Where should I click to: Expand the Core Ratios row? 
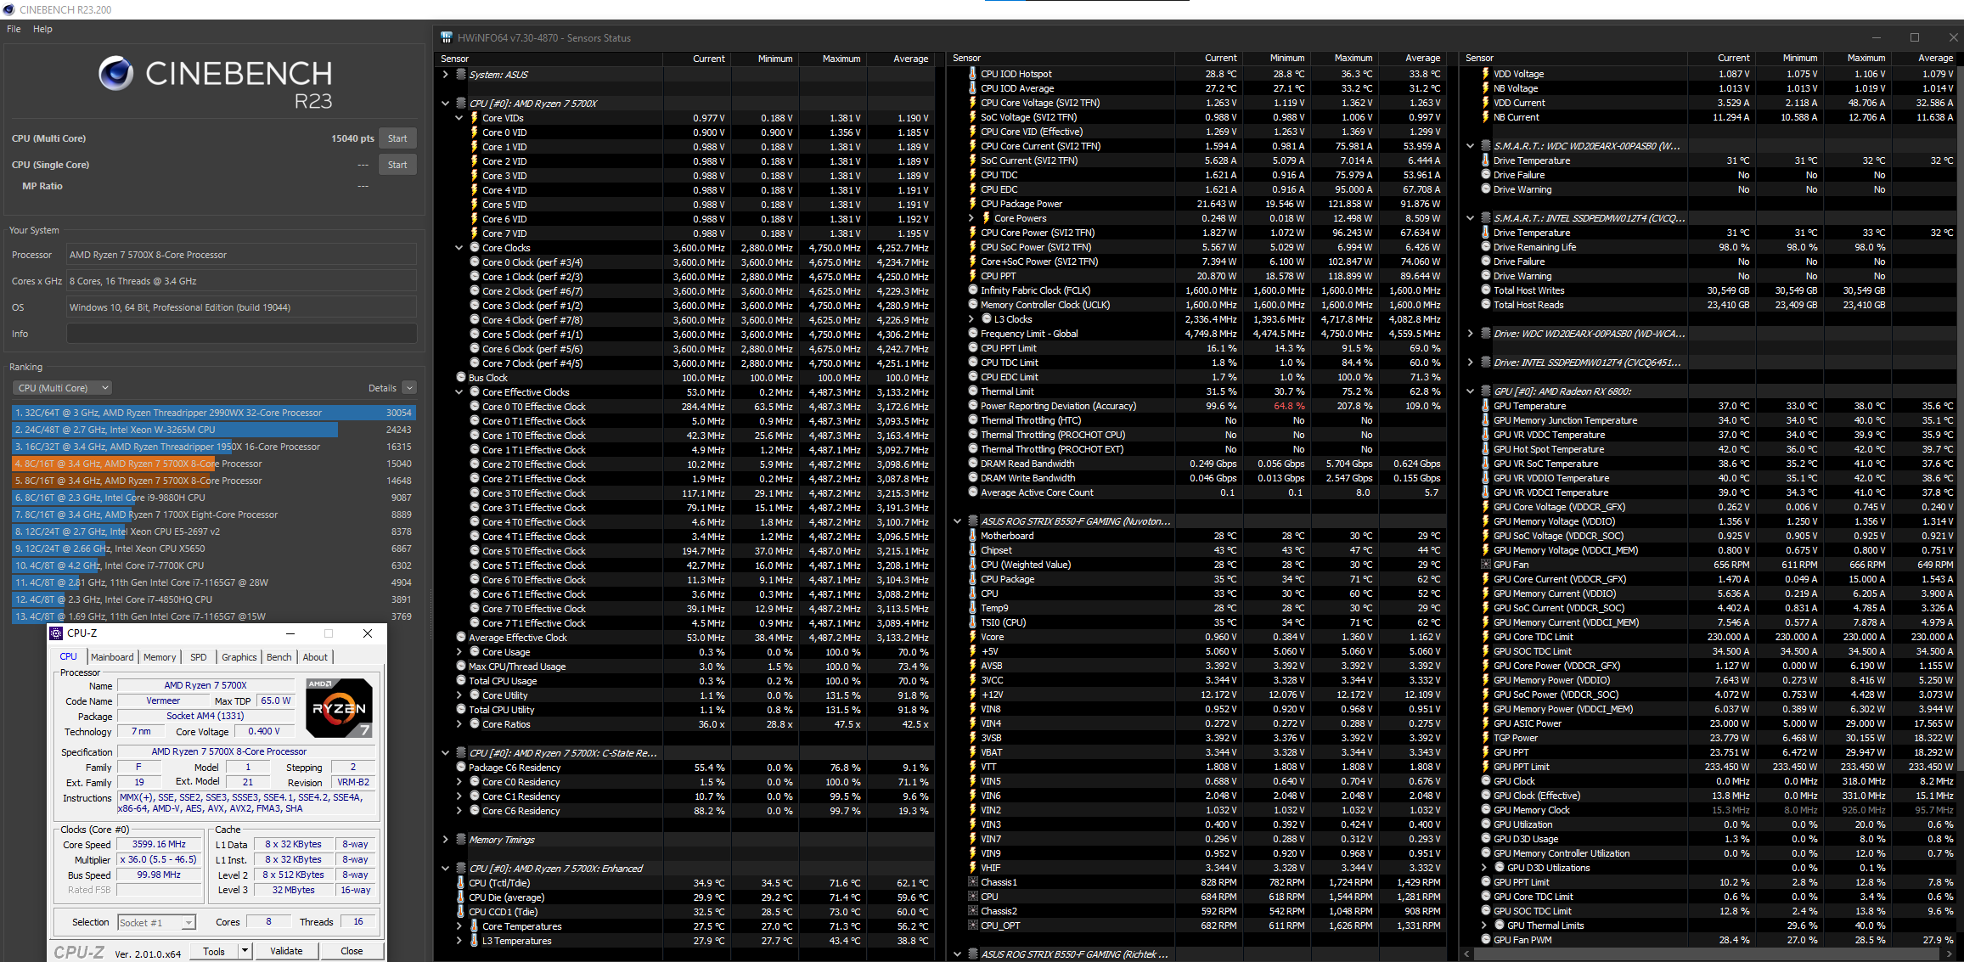click(459, 724)
